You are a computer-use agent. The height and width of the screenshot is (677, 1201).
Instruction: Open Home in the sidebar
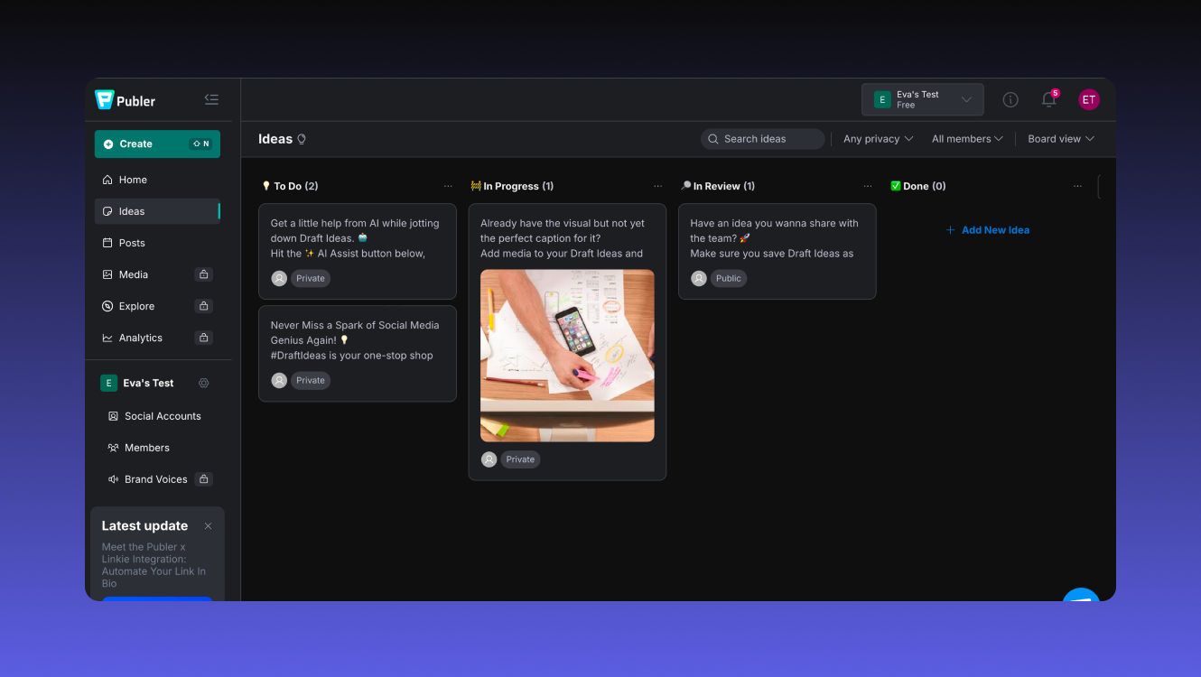coord(157,180)
